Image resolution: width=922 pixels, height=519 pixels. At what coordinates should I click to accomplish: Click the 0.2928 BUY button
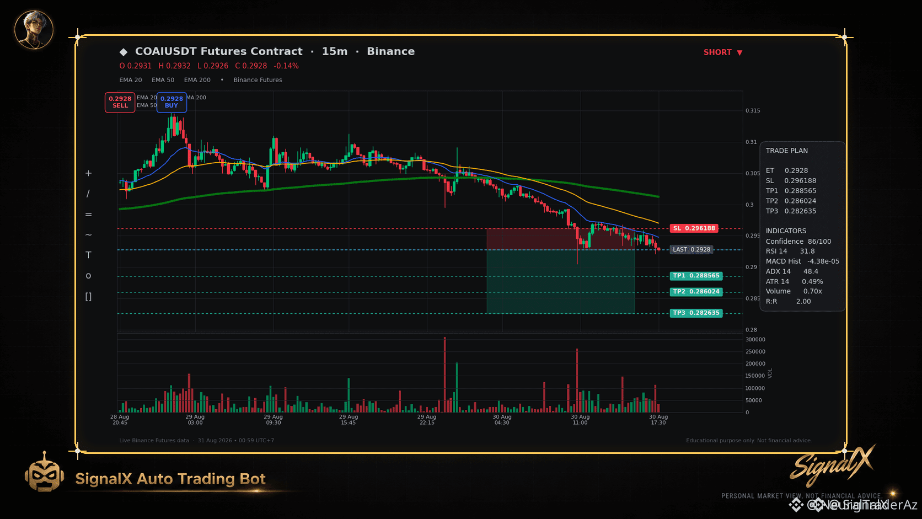[x=171, y=102]
